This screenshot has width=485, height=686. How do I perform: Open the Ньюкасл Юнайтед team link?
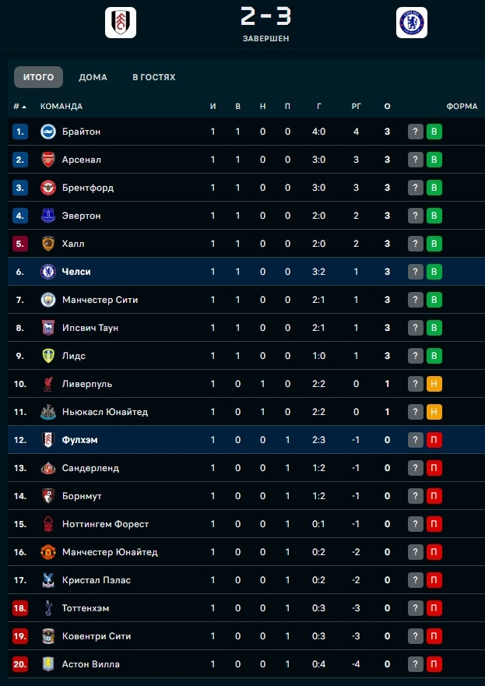(x=105, y=412)
